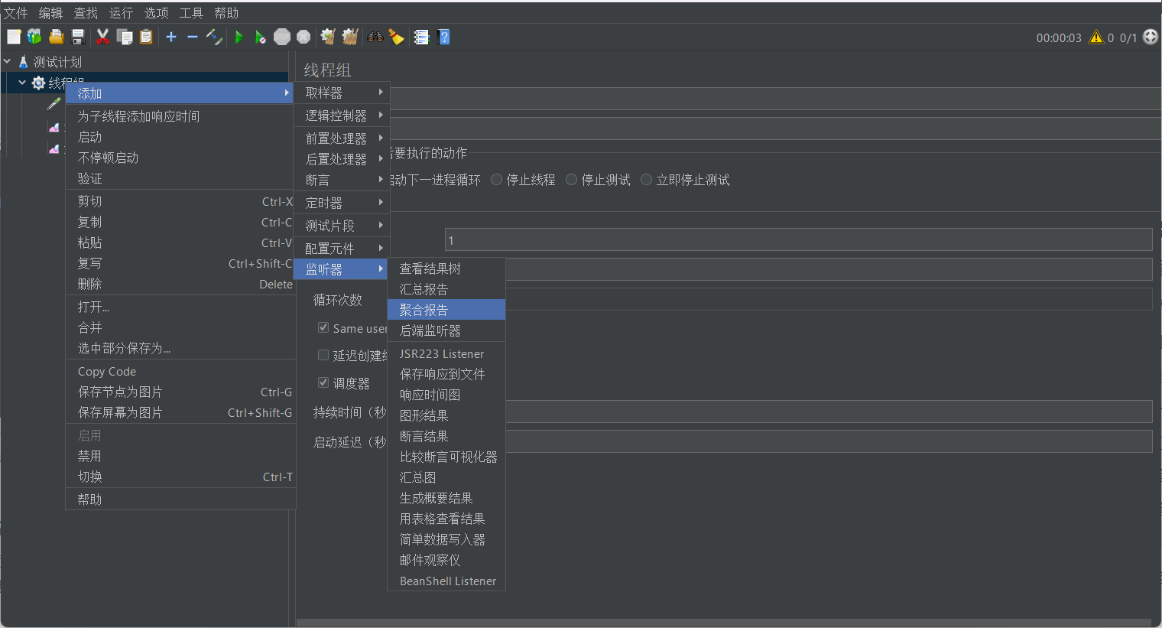This screenshot has width=1162, height=628.
Task: Click 删除 in the context menu
Action: click(180, 284)
